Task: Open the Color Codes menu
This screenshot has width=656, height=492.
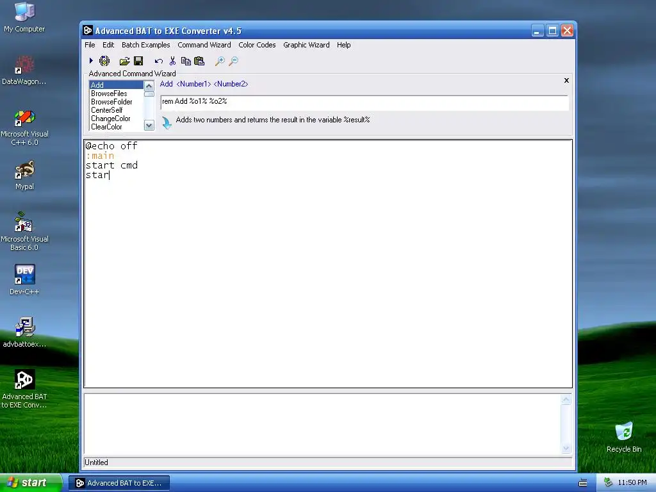Action: [257, 45]
